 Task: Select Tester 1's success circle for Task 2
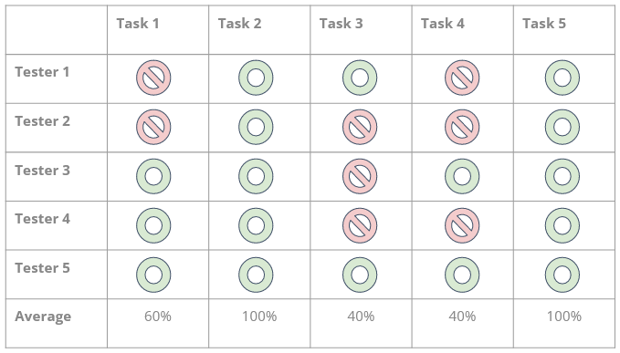click(x=256, y=78)
